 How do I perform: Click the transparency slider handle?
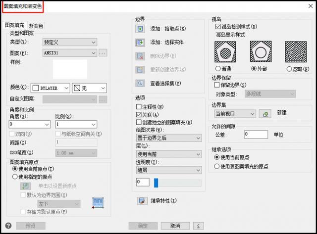[156, 183]
